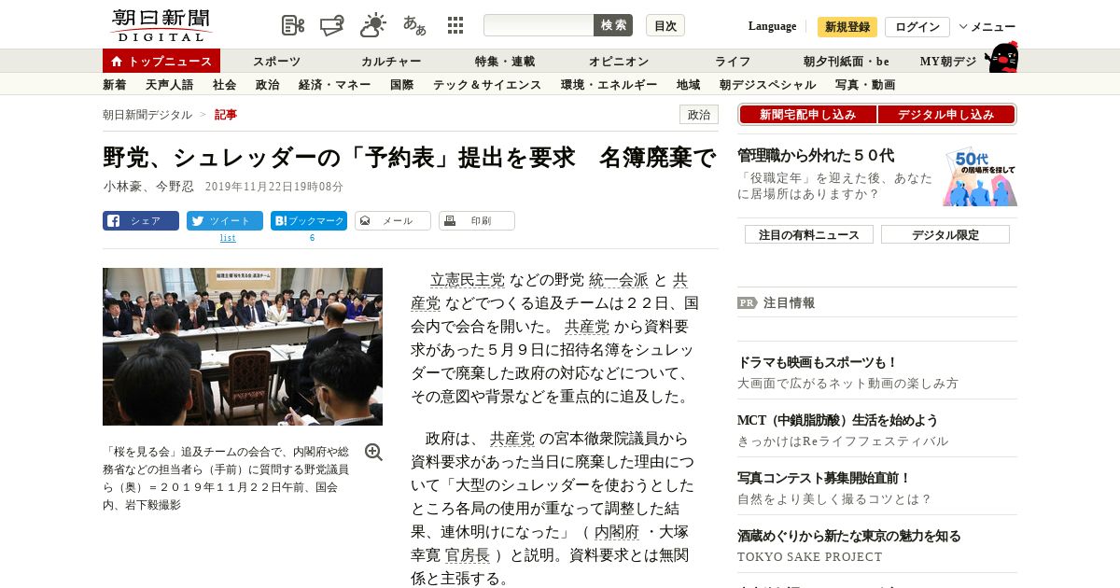Send the article by mail

point(393,221)
